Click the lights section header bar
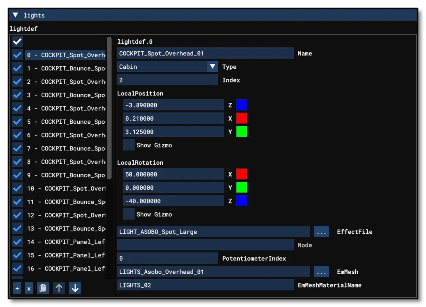426x307 pixels. tap(213, 15)
